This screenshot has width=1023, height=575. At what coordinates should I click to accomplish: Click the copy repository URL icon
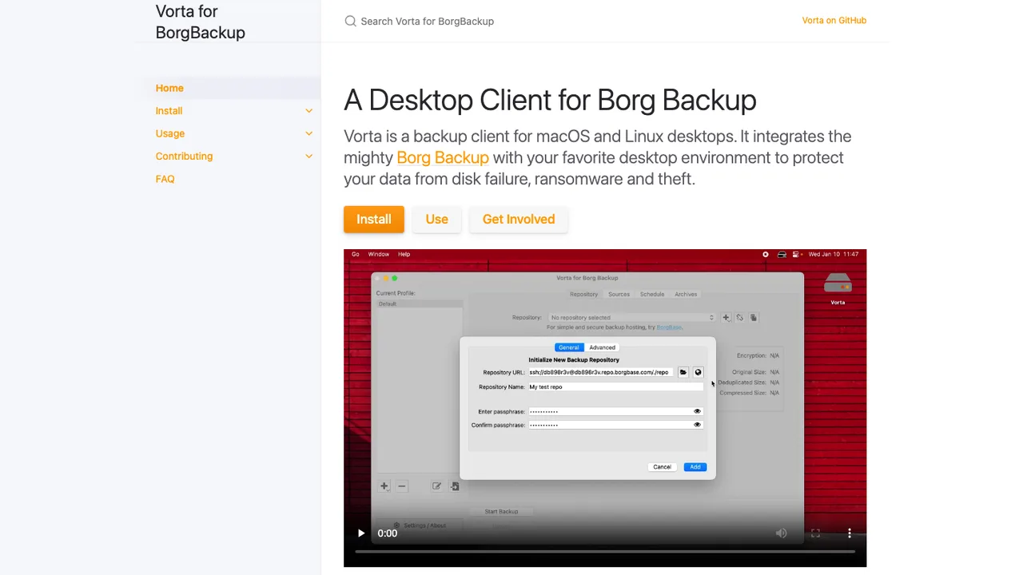(x=753, y=318)
